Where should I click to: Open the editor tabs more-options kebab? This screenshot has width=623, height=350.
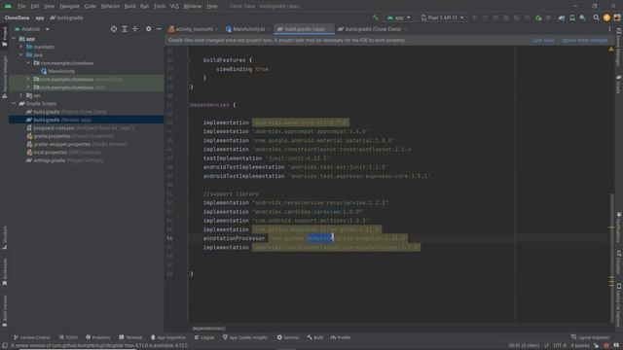click(610, 29)
